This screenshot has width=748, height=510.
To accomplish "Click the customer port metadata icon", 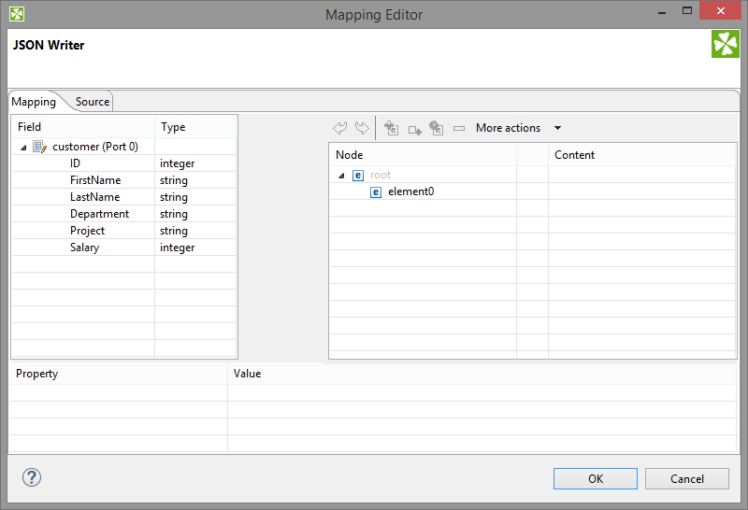I will [39, 147].
